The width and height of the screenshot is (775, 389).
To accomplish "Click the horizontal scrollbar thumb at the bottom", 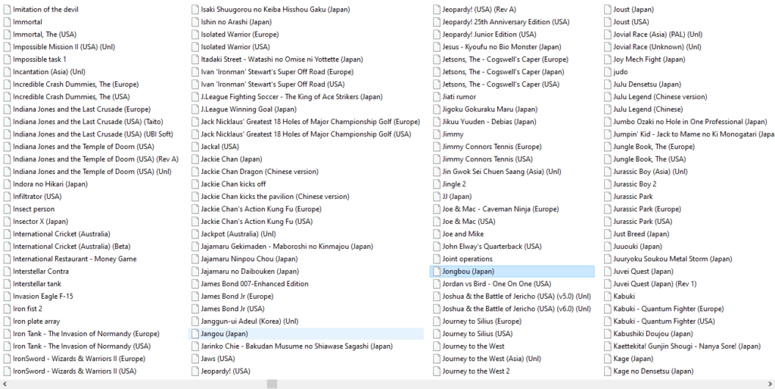I will (x=272, y=384).
